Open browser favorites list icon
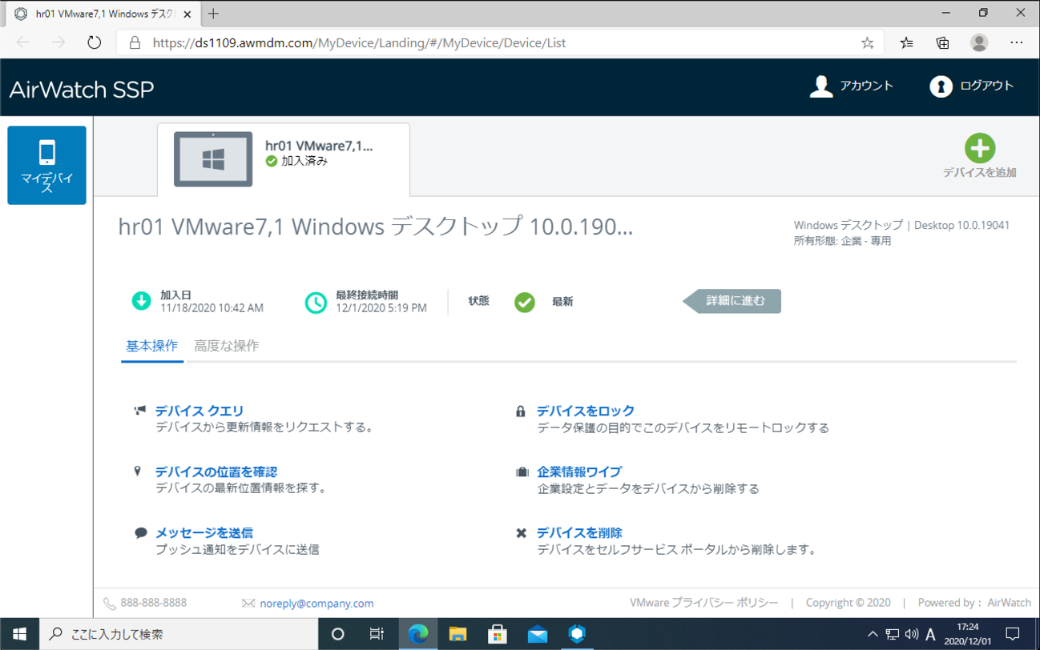 [906, 43]
